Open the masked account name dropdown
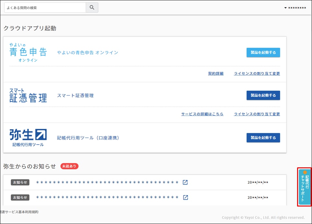The height and width of the screenshot is (224, 312). (295, 8)
